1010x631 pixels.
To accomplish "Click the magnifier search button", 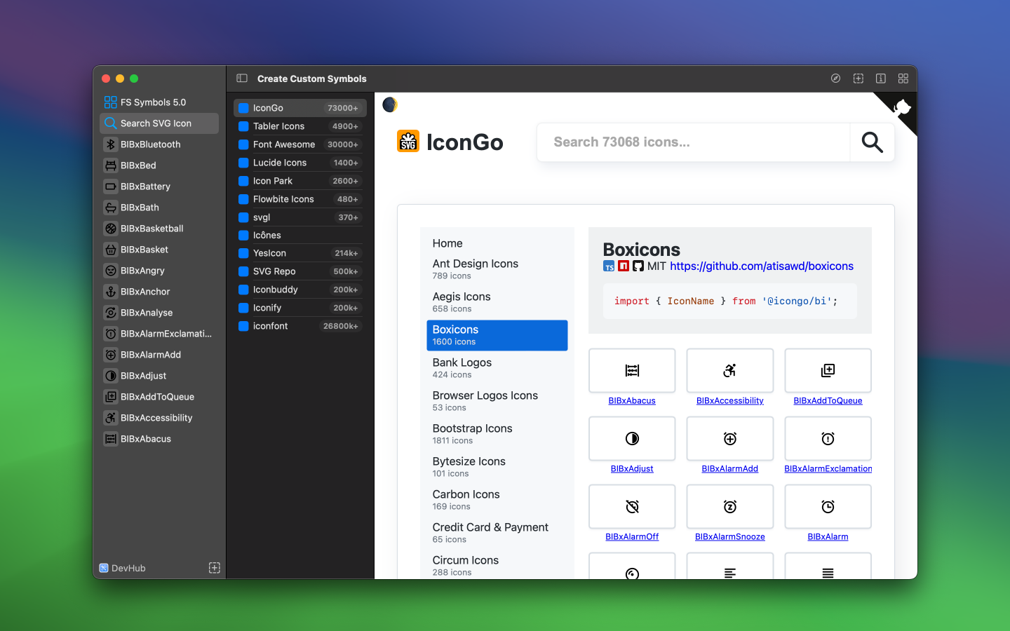I will click(x=872, y=142).
